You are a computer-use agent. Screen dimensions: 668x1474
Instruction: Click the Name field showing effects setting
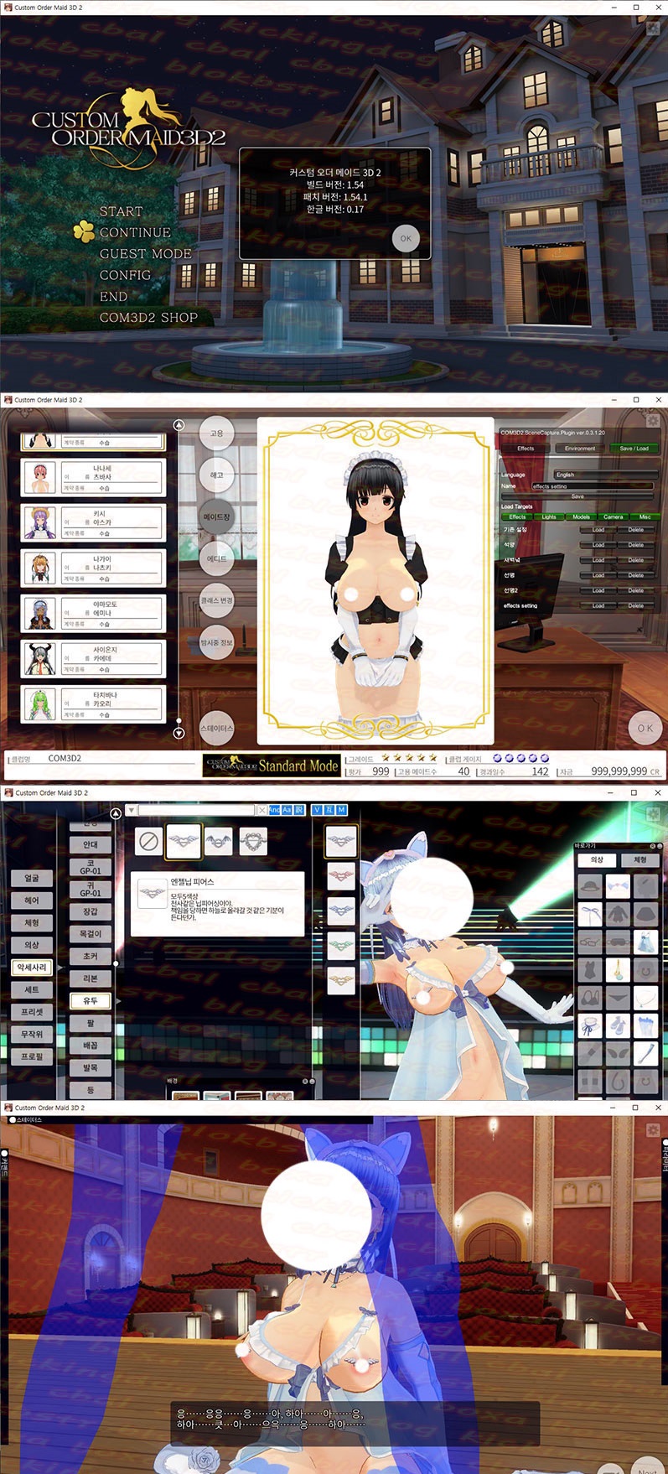pos(593,485)
